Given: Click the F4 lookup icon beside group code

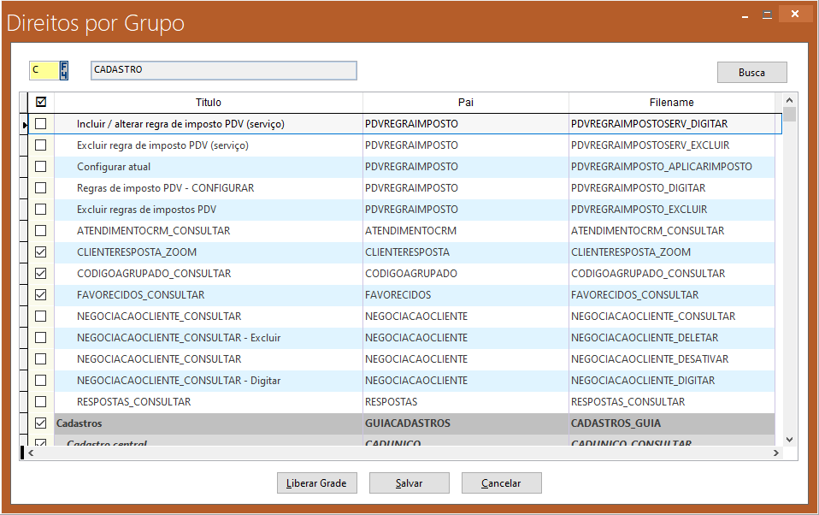Looking at the screenshot, I should (64, 70).
